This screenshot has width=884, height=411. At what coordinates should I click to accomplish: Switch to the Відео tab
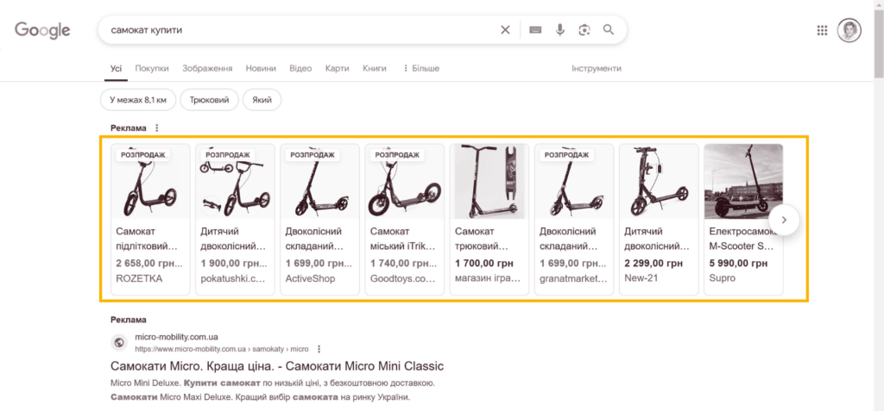coord(300,68)
